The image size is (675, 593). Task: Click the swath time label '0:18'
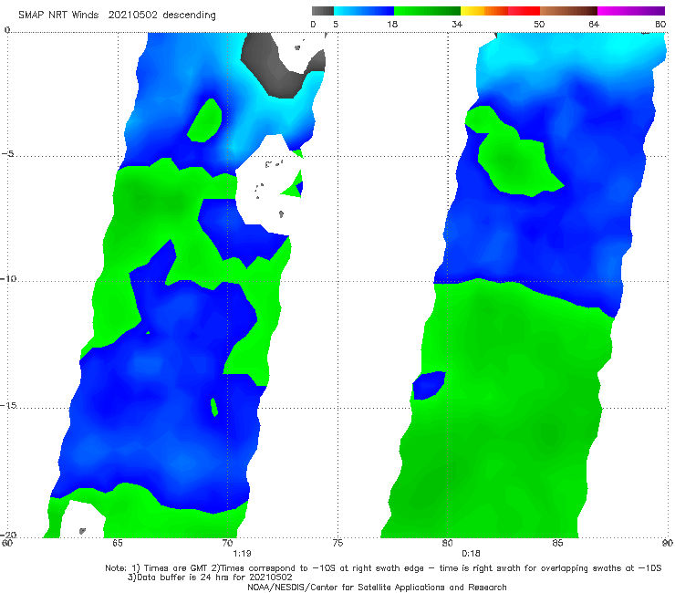[x=471, y=554]
